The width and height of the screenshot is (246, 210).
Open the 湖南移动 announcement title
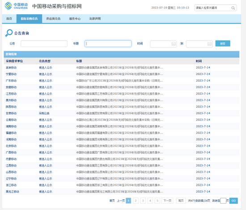tap(119, 126)
